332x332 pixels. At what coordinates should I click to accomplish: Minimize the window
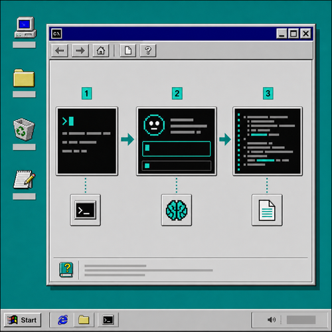click(x=282, y=34)
